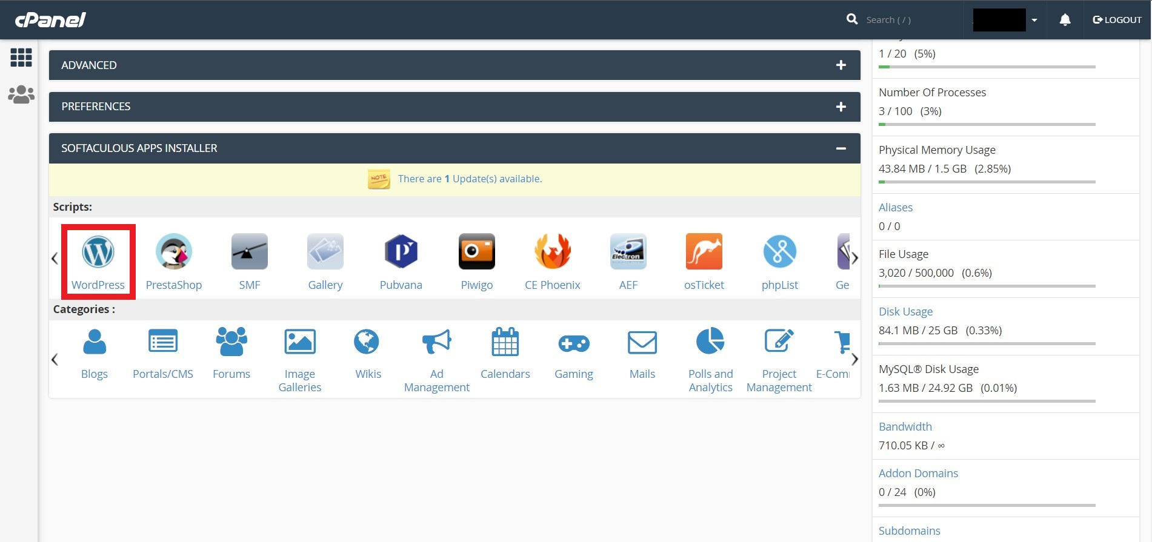Open the Subdomains link
Viewport: 1152px width, 542px height.
[909, 530]
